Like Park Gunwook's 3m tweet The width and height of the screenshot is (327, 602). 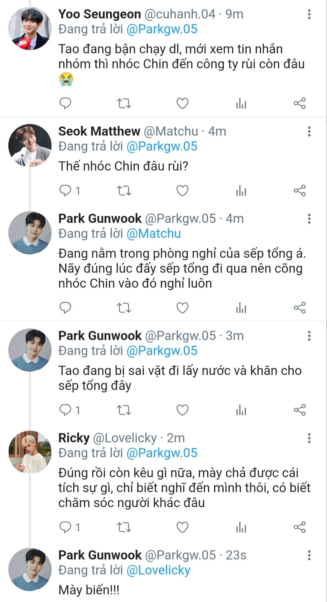click(x=182, y=410)
